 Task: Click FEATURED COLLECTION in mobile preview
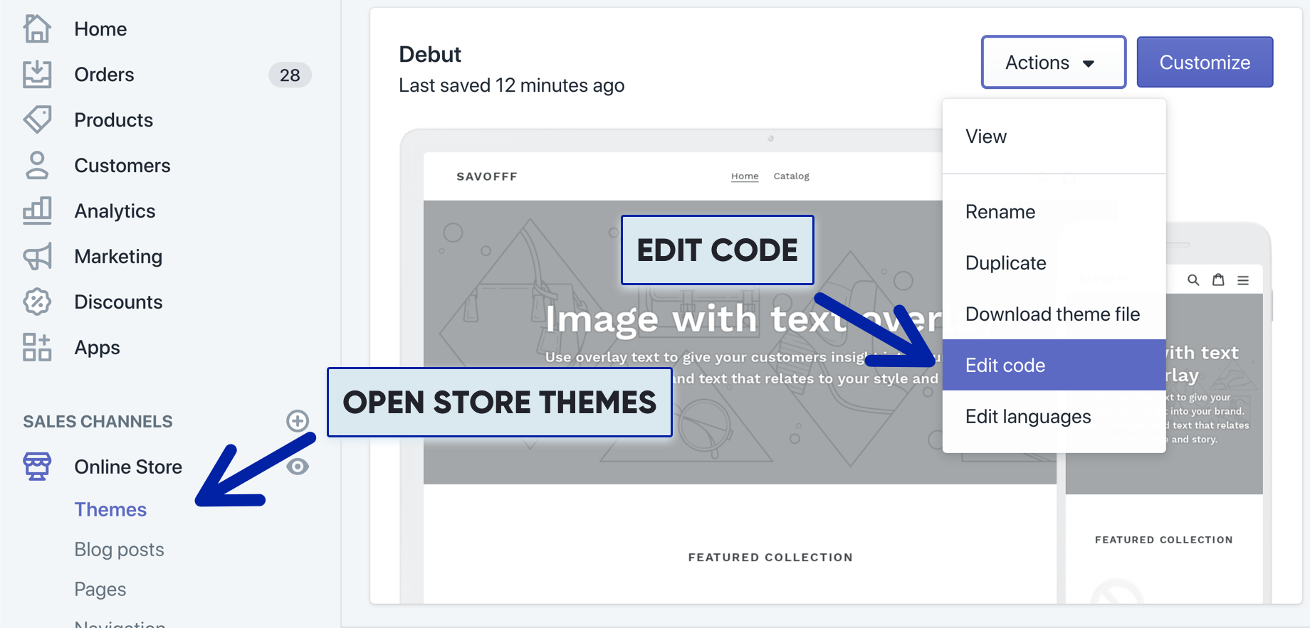1164,540
